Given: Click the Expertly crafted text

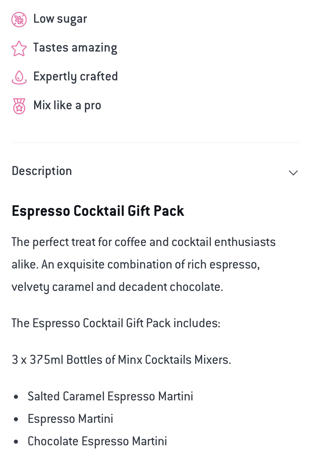Looking at the screenshot, I should (75, 77).
